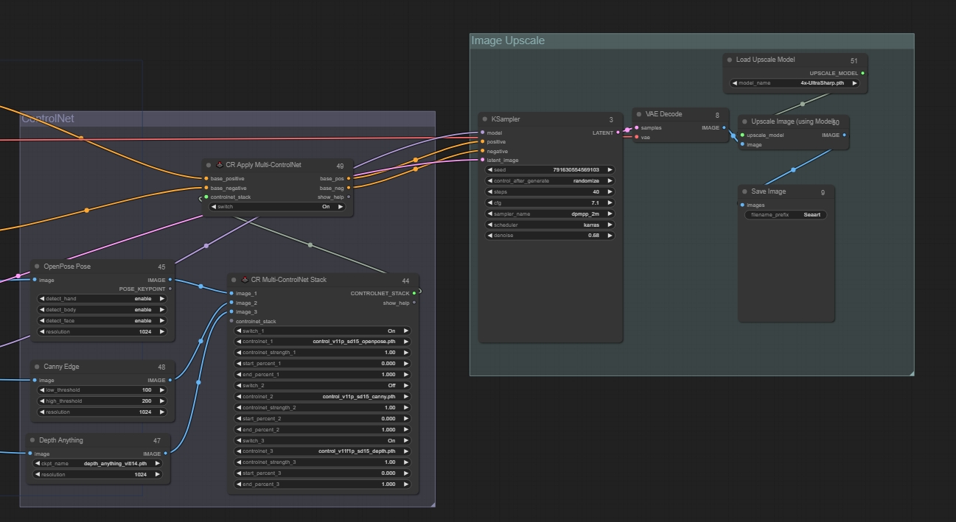Open the controlnet_1 model selector
This screenshot has width=956, height=522.
tap(323, 342)
